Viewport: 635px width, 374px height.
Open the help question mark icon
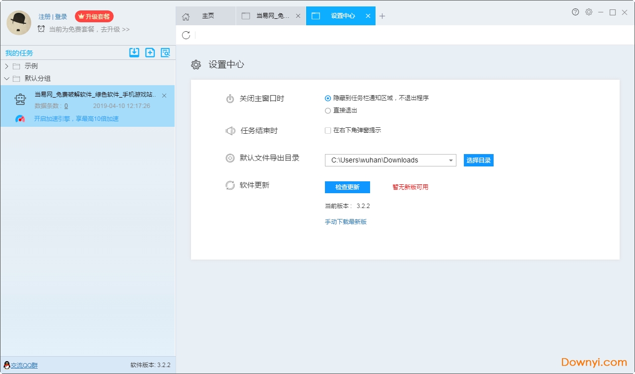pos(574,12)
